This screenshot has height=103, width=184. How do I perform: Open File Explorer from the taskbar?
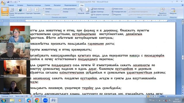12,100
